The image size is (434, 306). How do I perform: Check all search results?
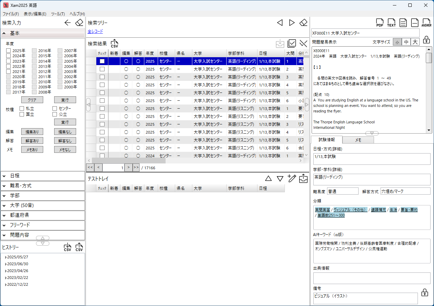pyautogui.click(x=292, y=43)
